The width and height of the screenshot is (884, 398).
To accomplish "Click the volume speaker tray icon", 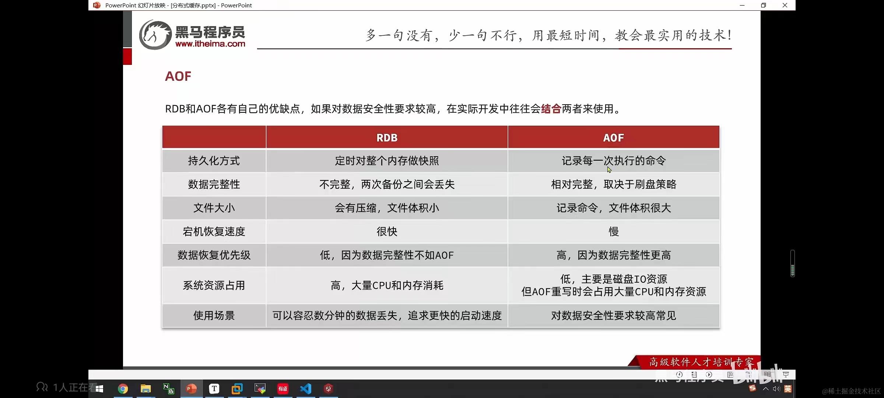I will pyautogui.click(x=776, y=389).
